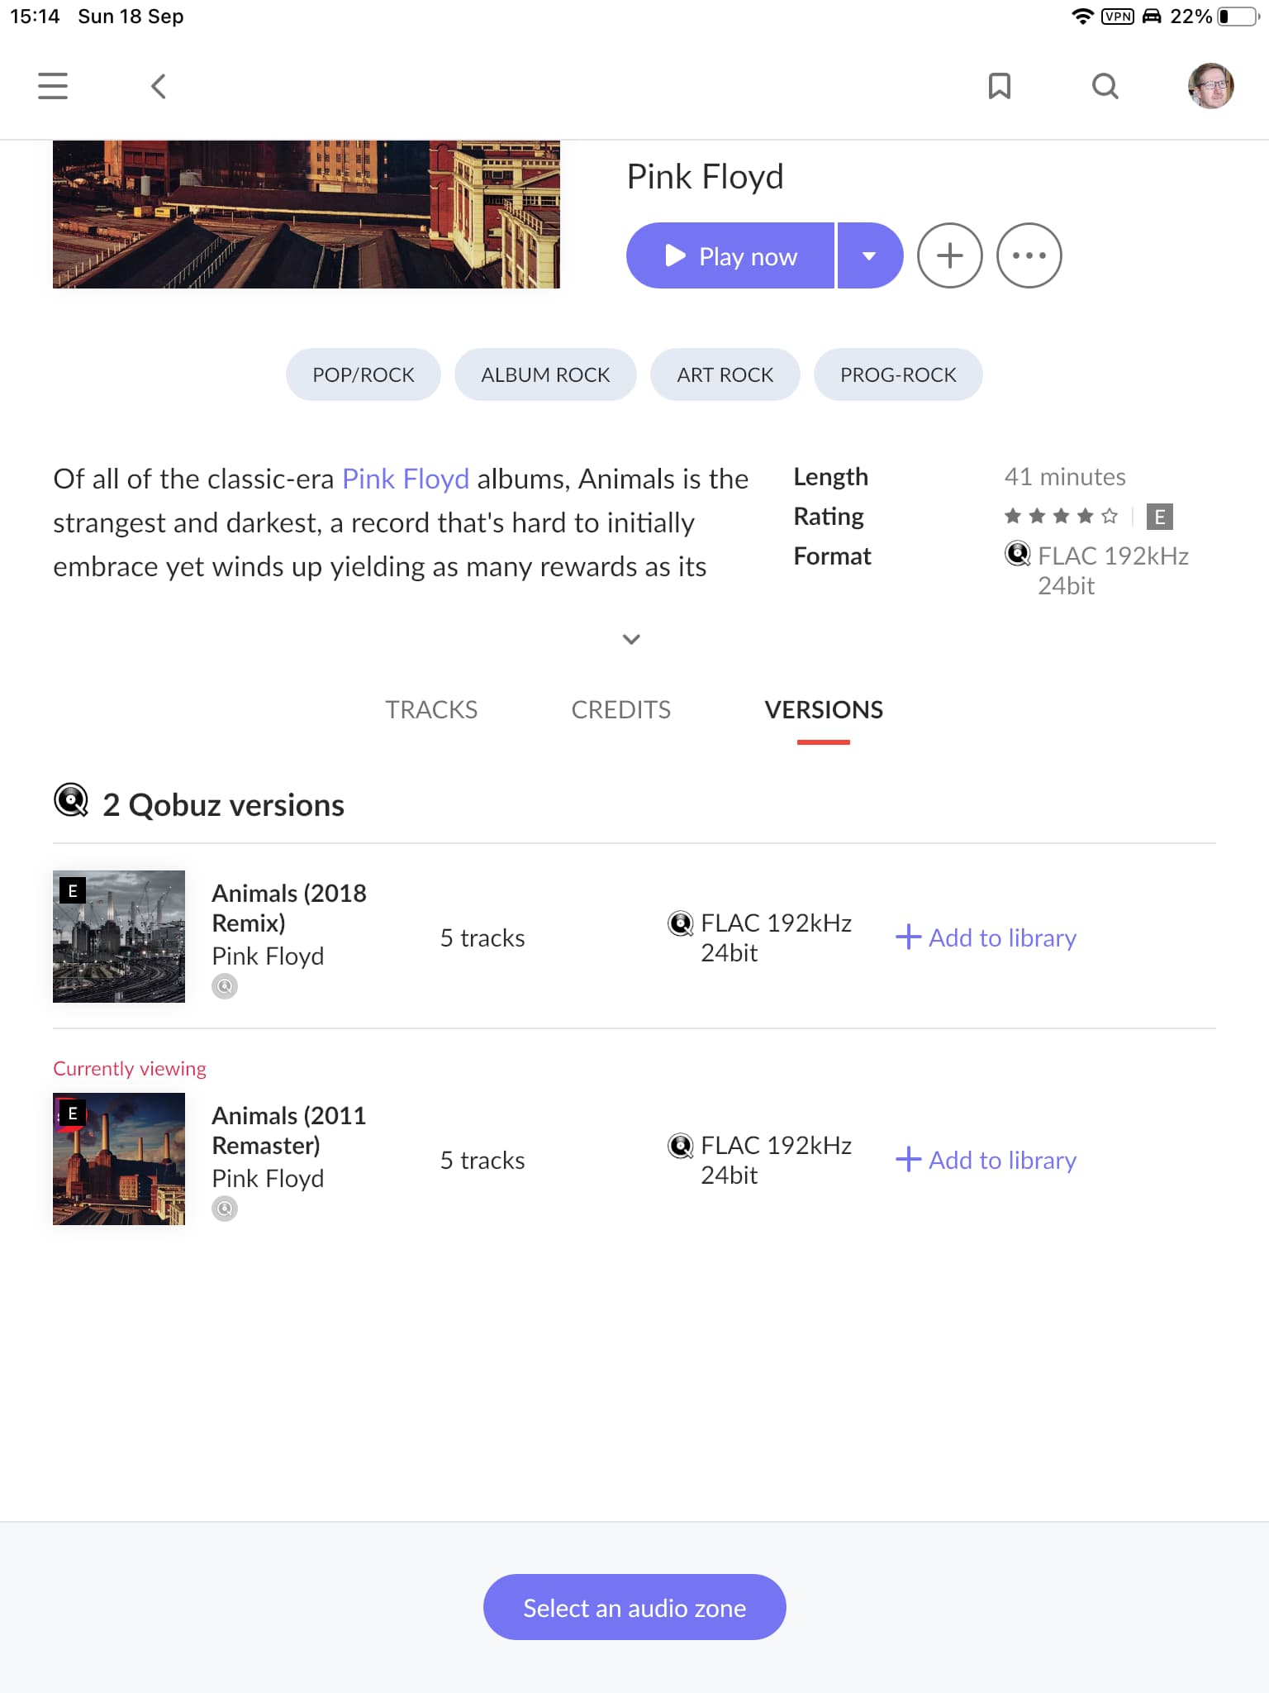This screenshot has width=1269, height=1693.
Task: Tap the explicit E badge beside the rating
Action: tap(1160, 517)
